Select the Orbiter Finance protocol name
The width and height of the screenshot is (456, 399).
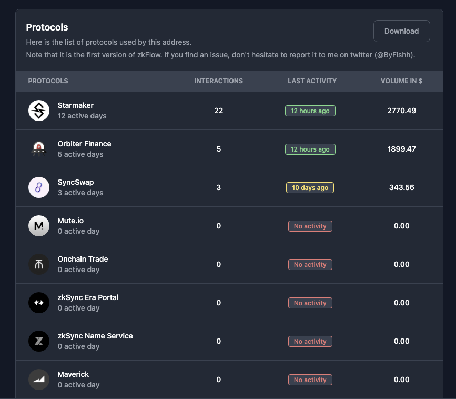tap(84, 144)
